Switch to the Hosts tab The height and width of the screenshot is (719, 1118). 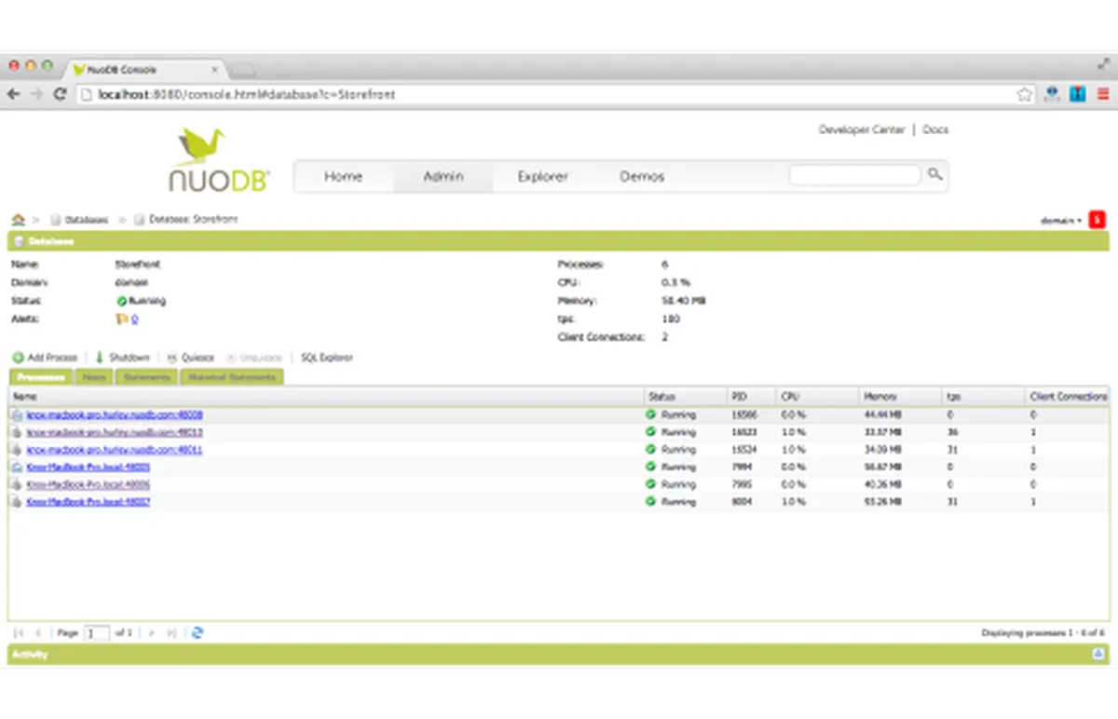93,377
